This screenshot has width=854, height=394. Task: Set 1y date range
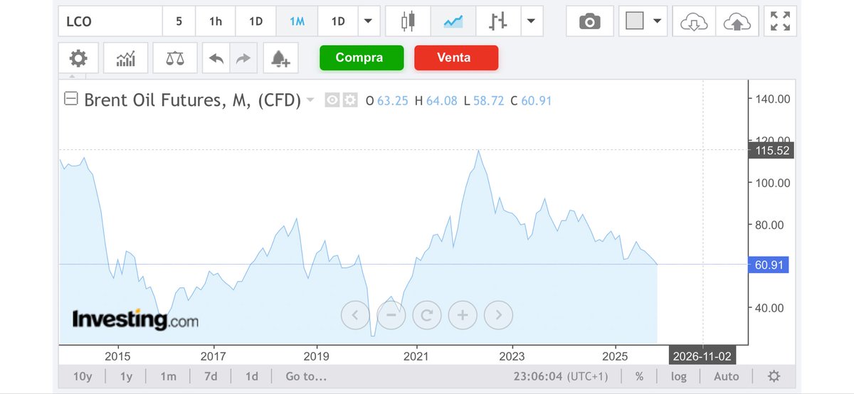[x=126, y=376]
